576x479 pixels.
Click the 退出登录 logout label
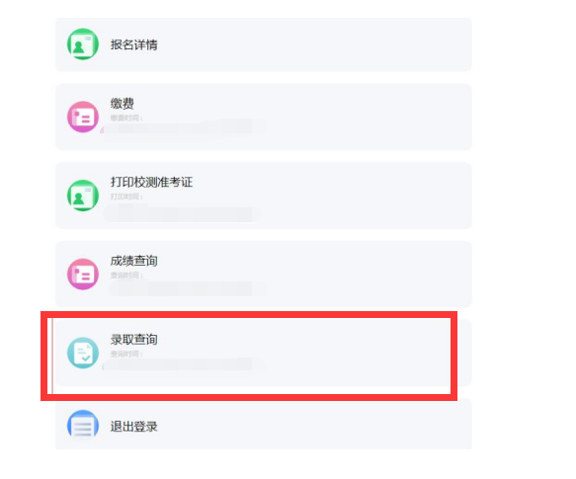133,427
